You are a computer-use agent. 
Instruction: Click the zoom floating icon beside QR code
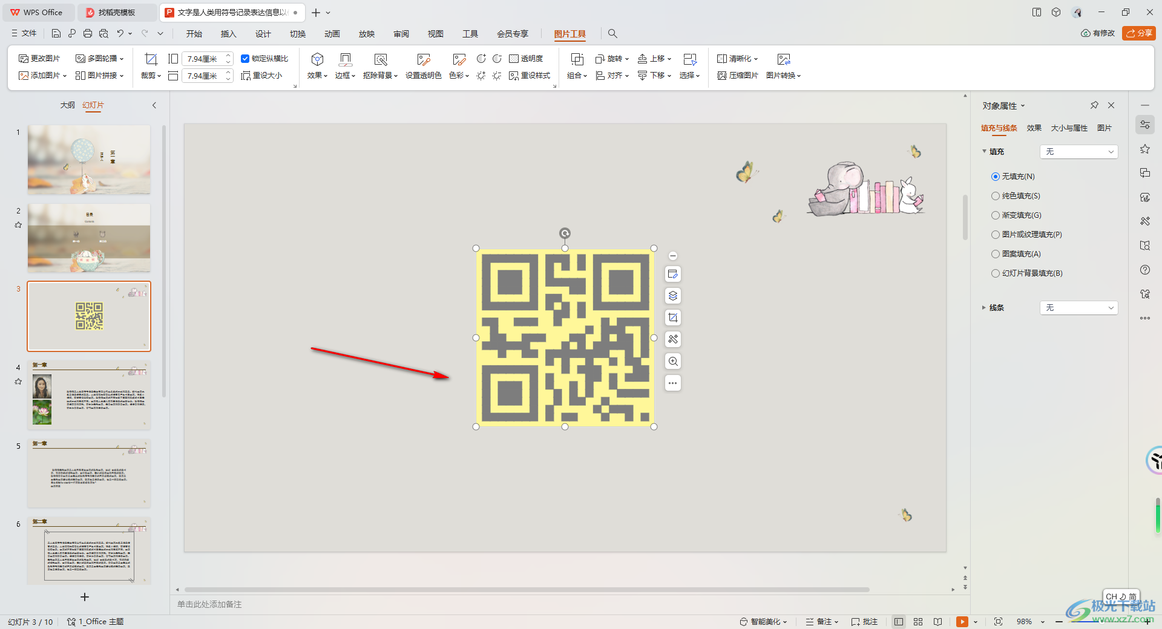pyautogui.click(x=673, y=361)
